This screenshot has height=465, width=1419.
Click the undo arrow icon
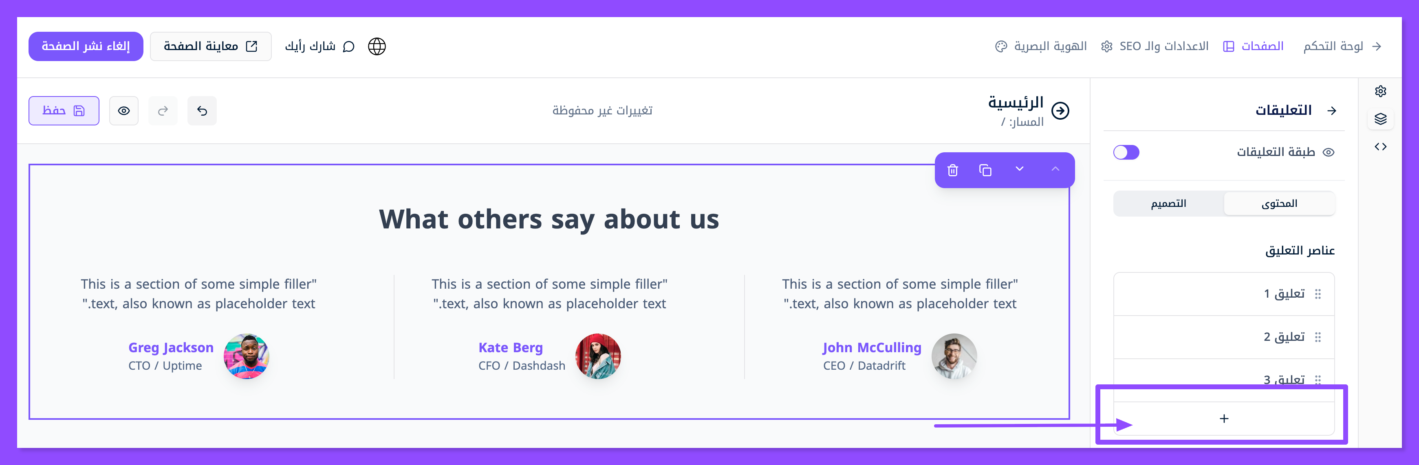pos(202,111)
